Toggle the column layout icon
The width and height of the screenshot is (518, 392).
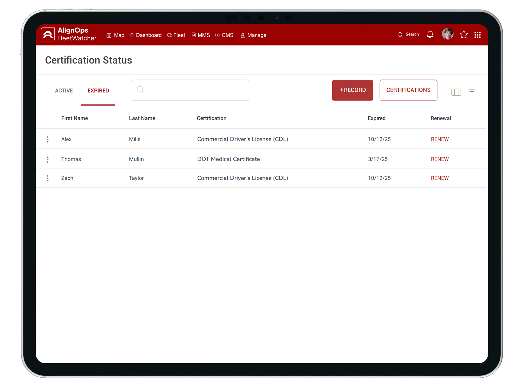click(x=456, y=92)
